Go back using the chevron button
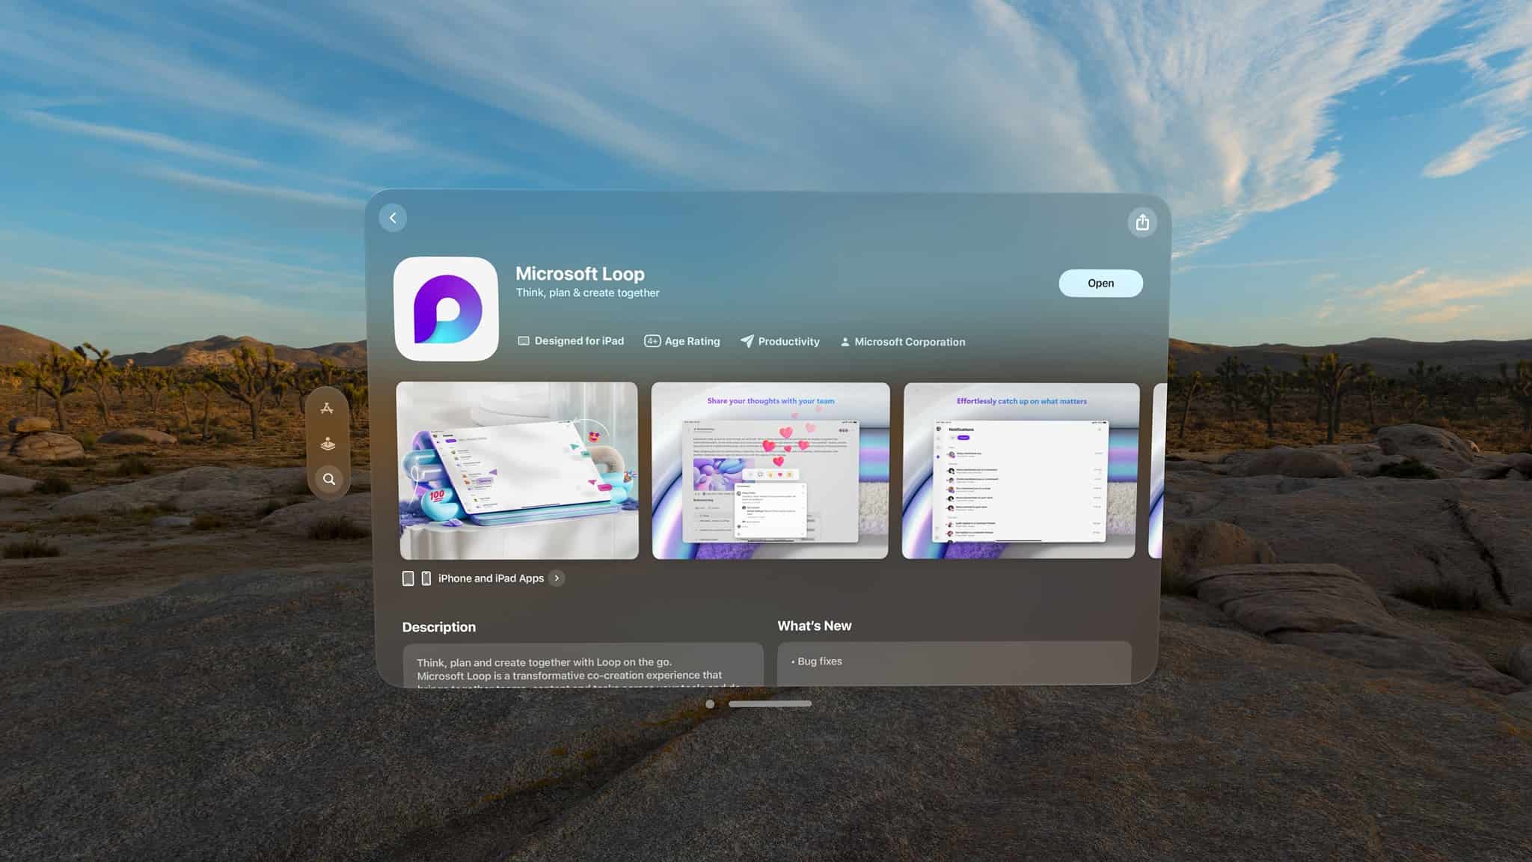The width and height of the screenshot is (1532, 862). coord(393,218)
